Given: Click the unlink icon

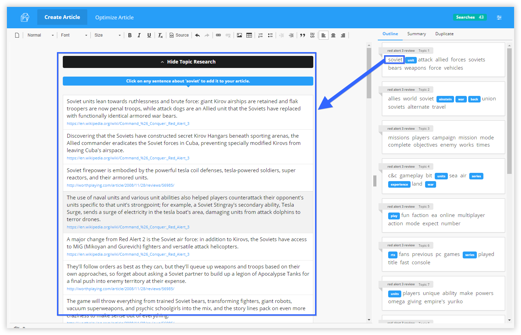Looking at the screenshot, I should 228,35.
